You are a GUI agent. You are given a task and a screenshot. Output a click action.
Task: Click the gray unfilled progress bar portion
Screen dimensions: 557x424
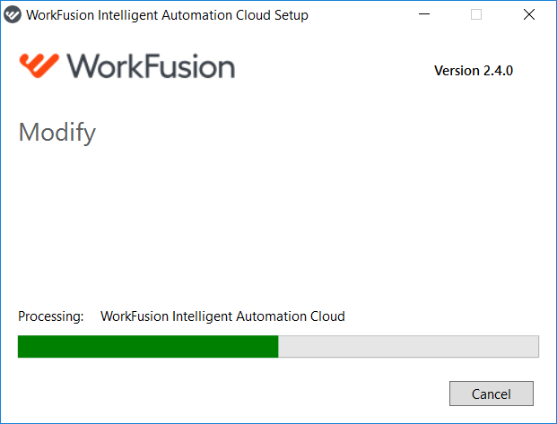pyautogui.click(x=408, y=346)
